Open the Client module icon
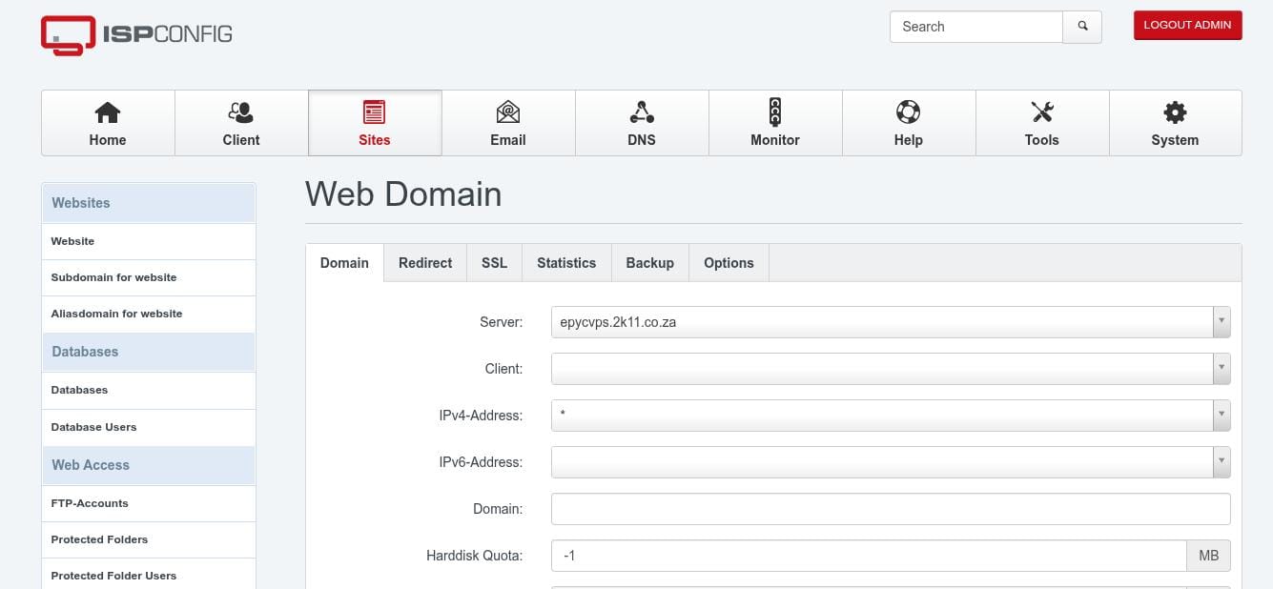The height and width of the screenshot is (589, 1273). point(241,112)
